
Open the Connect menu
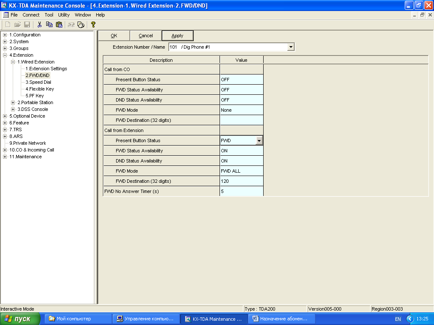(x=31, y=15)
